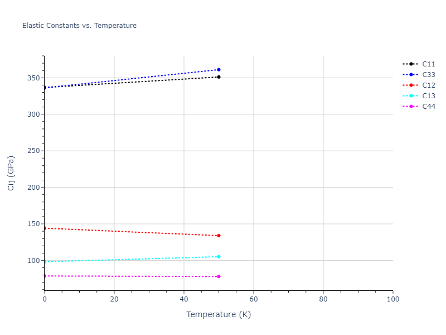Click the 200 tick label on y-axis
The image size is (446, 335).
pos(33,188)
